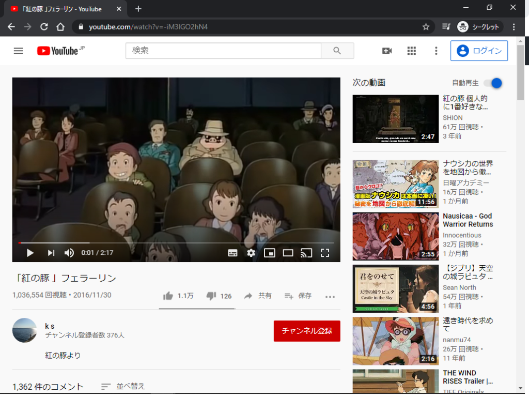Mute the video with speaker icon
Image resolution: width=529 pixels, height=398 pixels.
69,253
